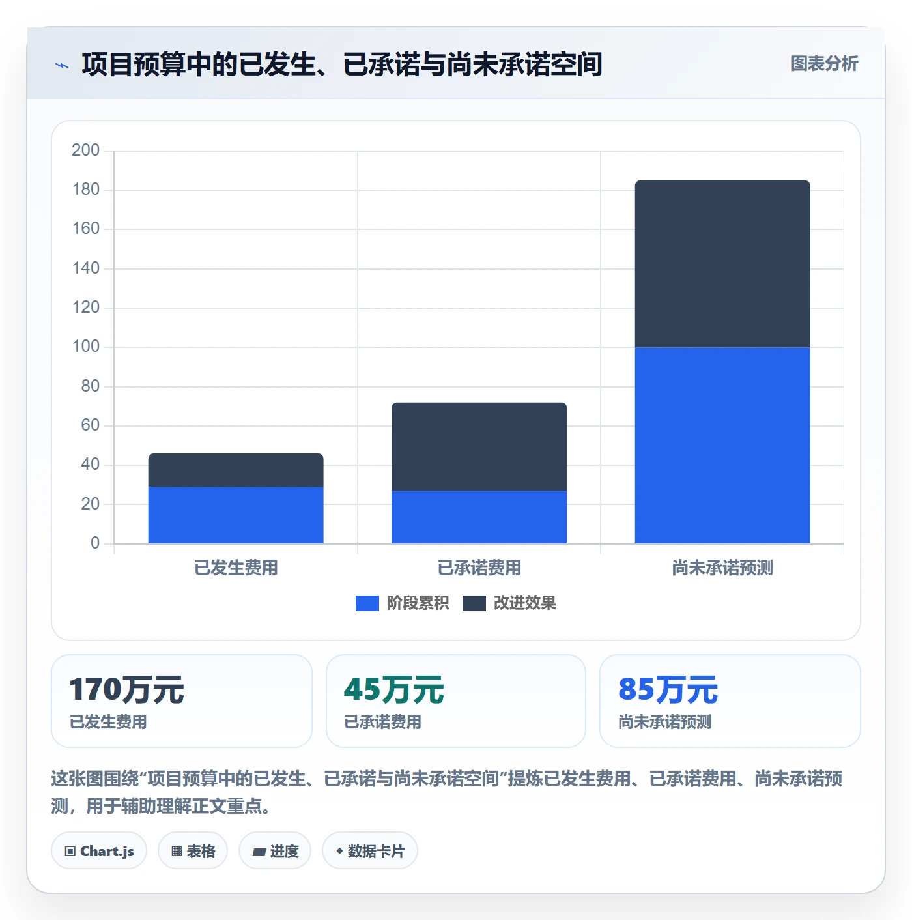
Task: Click the bar icon in 进度 chip
Action: [x=259, y=852]
